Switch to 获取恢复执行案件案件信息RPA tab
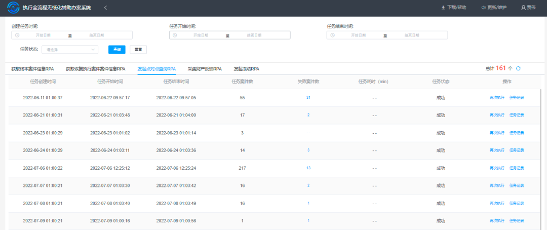 pos(96,69)
